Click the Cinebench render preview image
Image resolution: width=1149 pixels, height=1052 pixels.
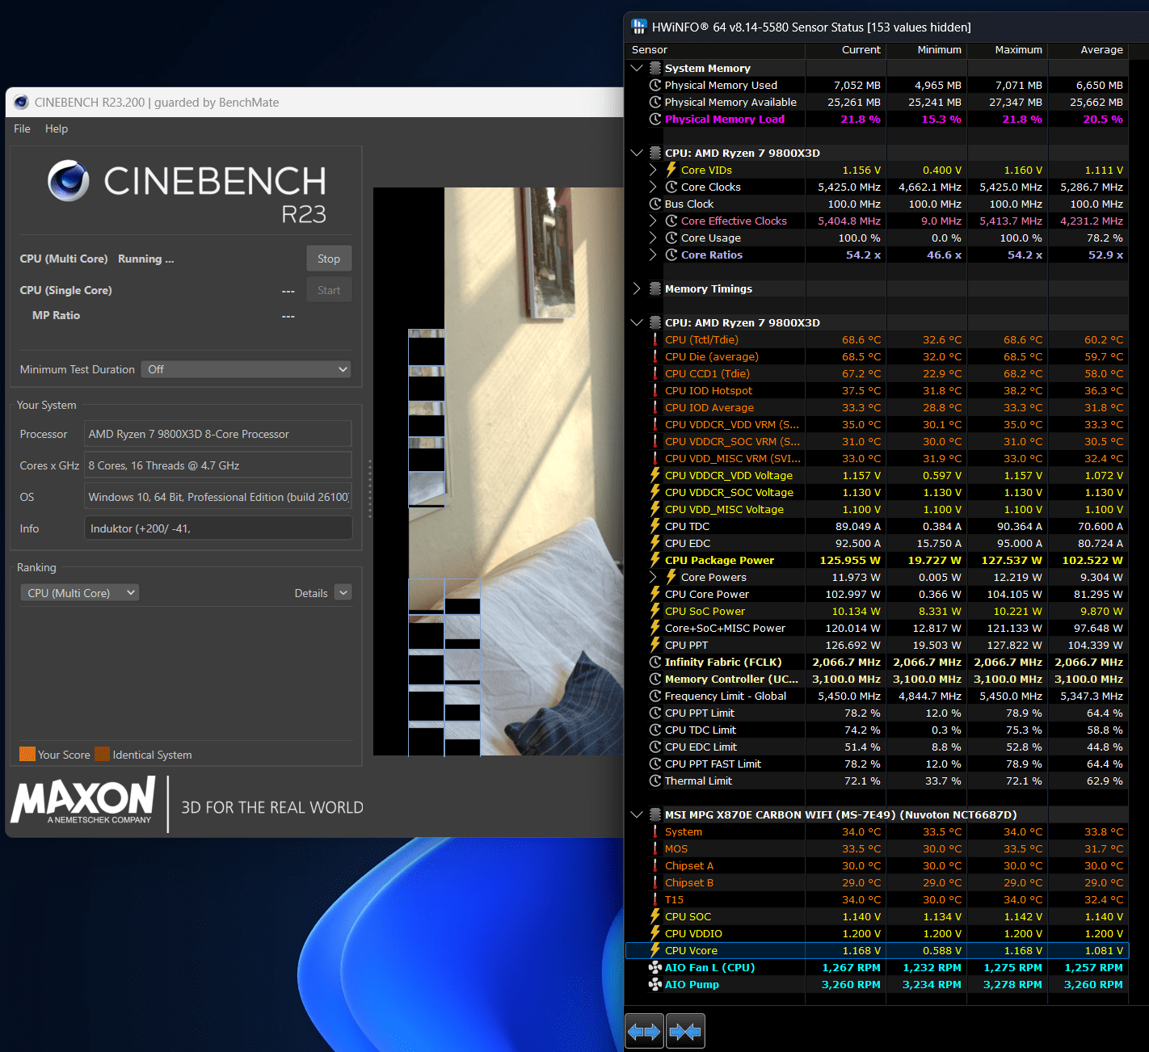499,472
